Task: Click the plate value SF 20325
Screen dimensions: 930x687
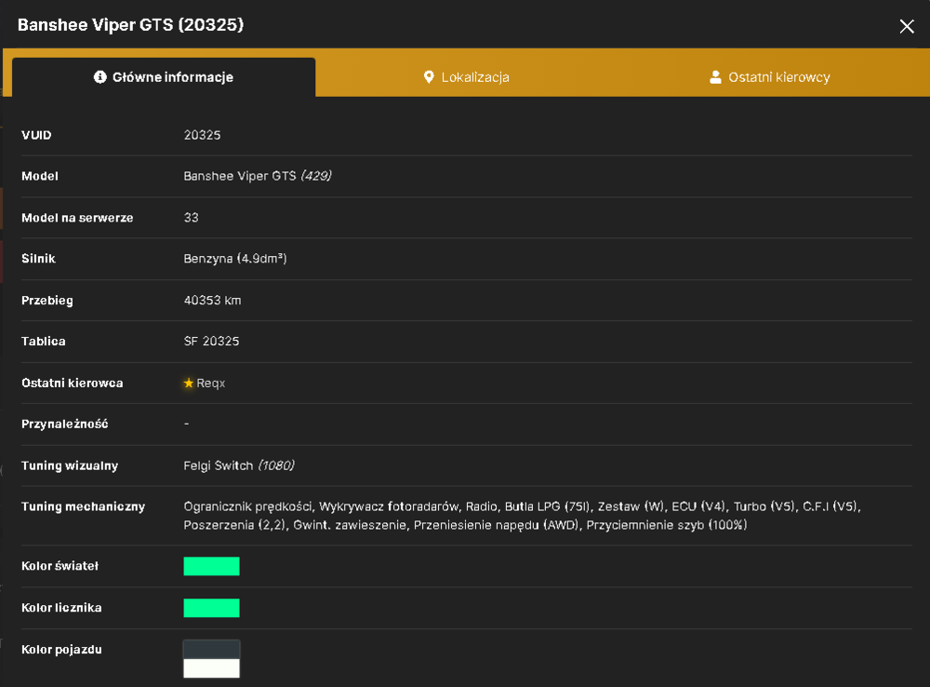Action: click(211, 341)
